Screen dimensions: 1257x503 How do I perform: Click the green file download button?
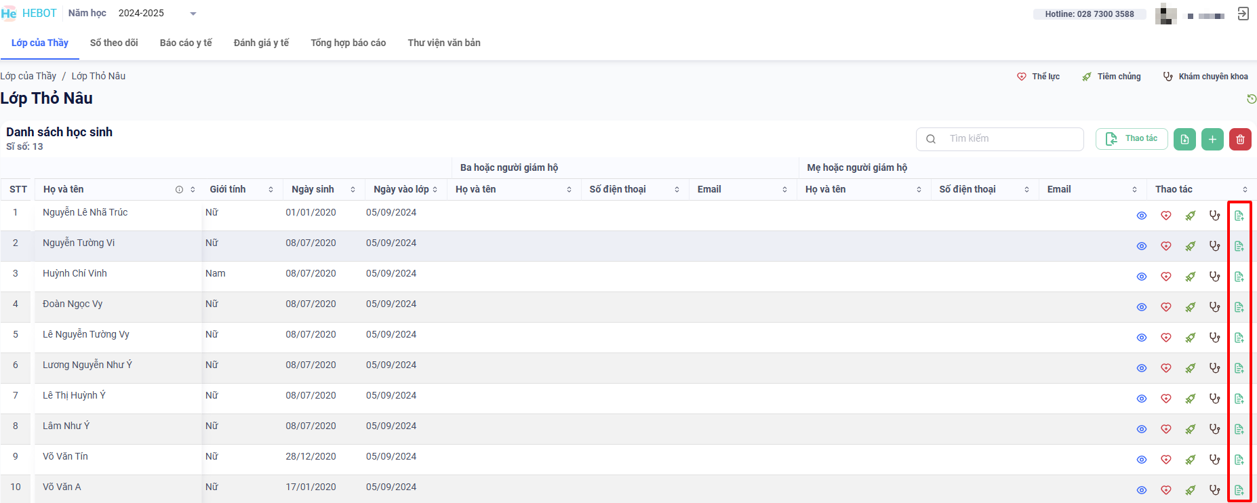click(1184, 139)
